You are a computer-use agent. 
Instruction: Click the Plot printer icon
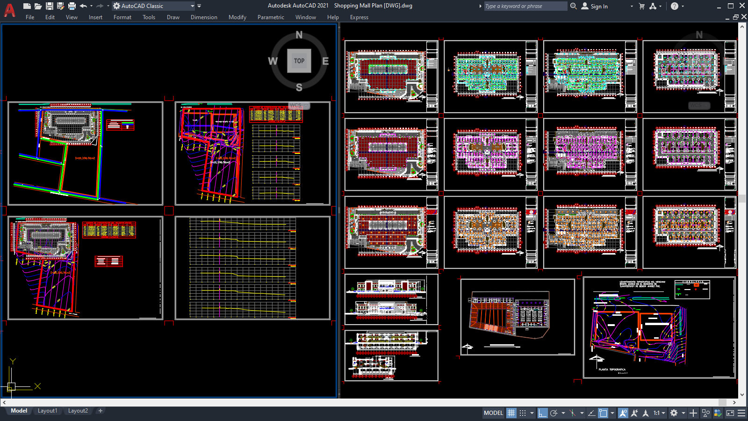(x=72, y=6)
